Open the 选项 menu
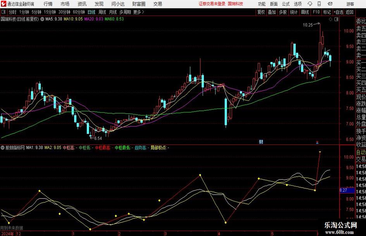This screenshot has width=366, height=236. click(297, 4)
